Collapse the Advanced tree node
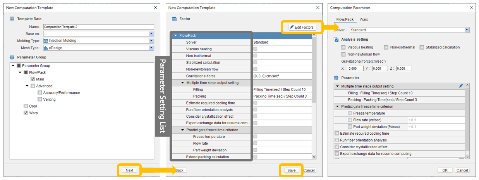 tap(27, 86)
